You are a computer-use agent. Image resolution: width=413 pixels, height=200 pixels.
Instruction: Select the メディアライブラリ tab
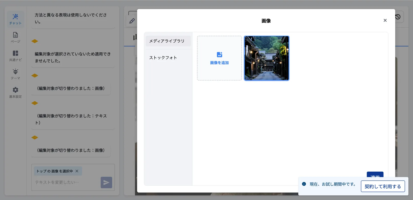(x=168, y=41)
